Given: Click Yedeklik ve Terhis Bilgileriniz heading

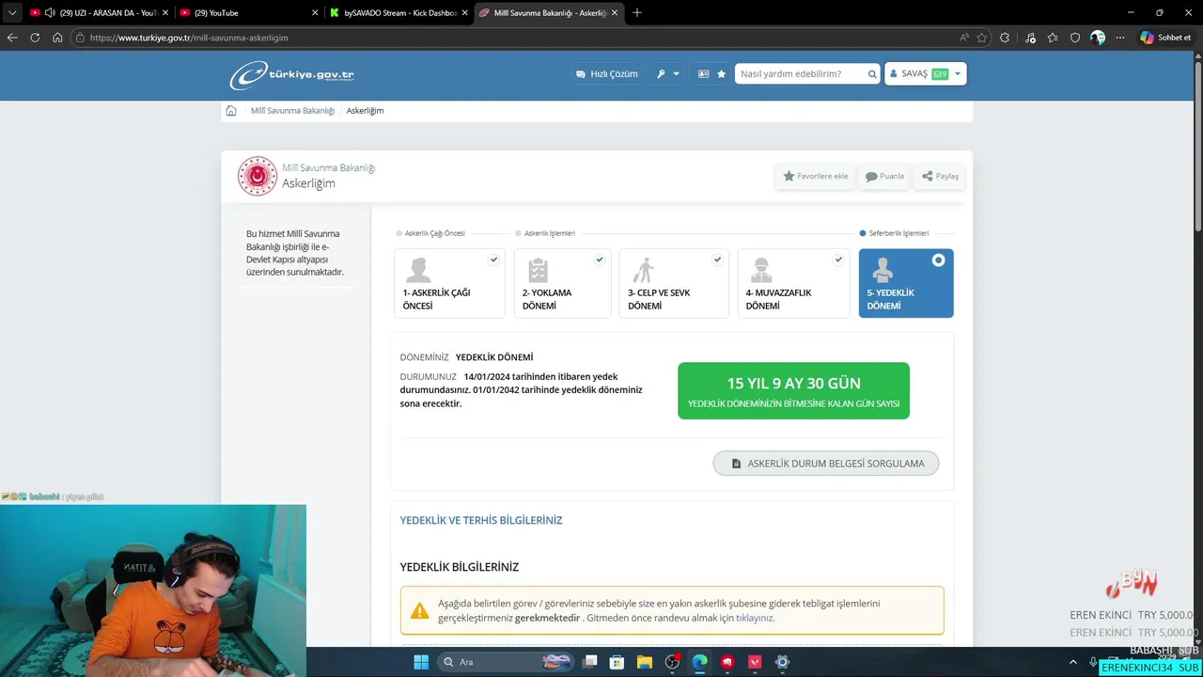Looking at the screenshot, I should point(481,520).
